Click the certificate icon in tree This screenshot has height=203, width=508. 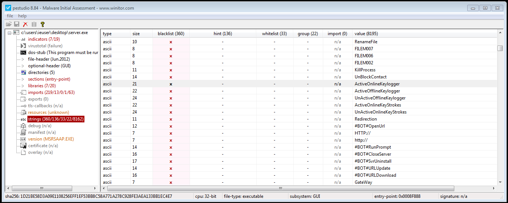(x=23, y=146)
